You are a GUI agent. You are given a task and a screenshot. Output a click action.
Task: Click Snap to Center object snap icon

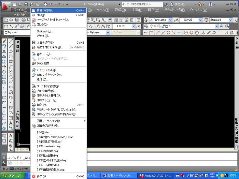click(186, 32)
